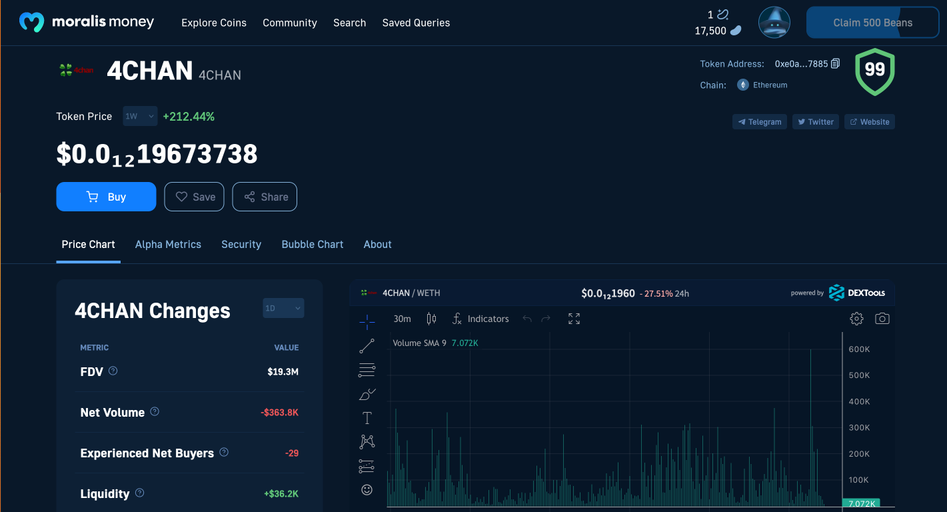
Task: Click the Volume SMA 9 indicator label
Action: click(x=419, y=343)
